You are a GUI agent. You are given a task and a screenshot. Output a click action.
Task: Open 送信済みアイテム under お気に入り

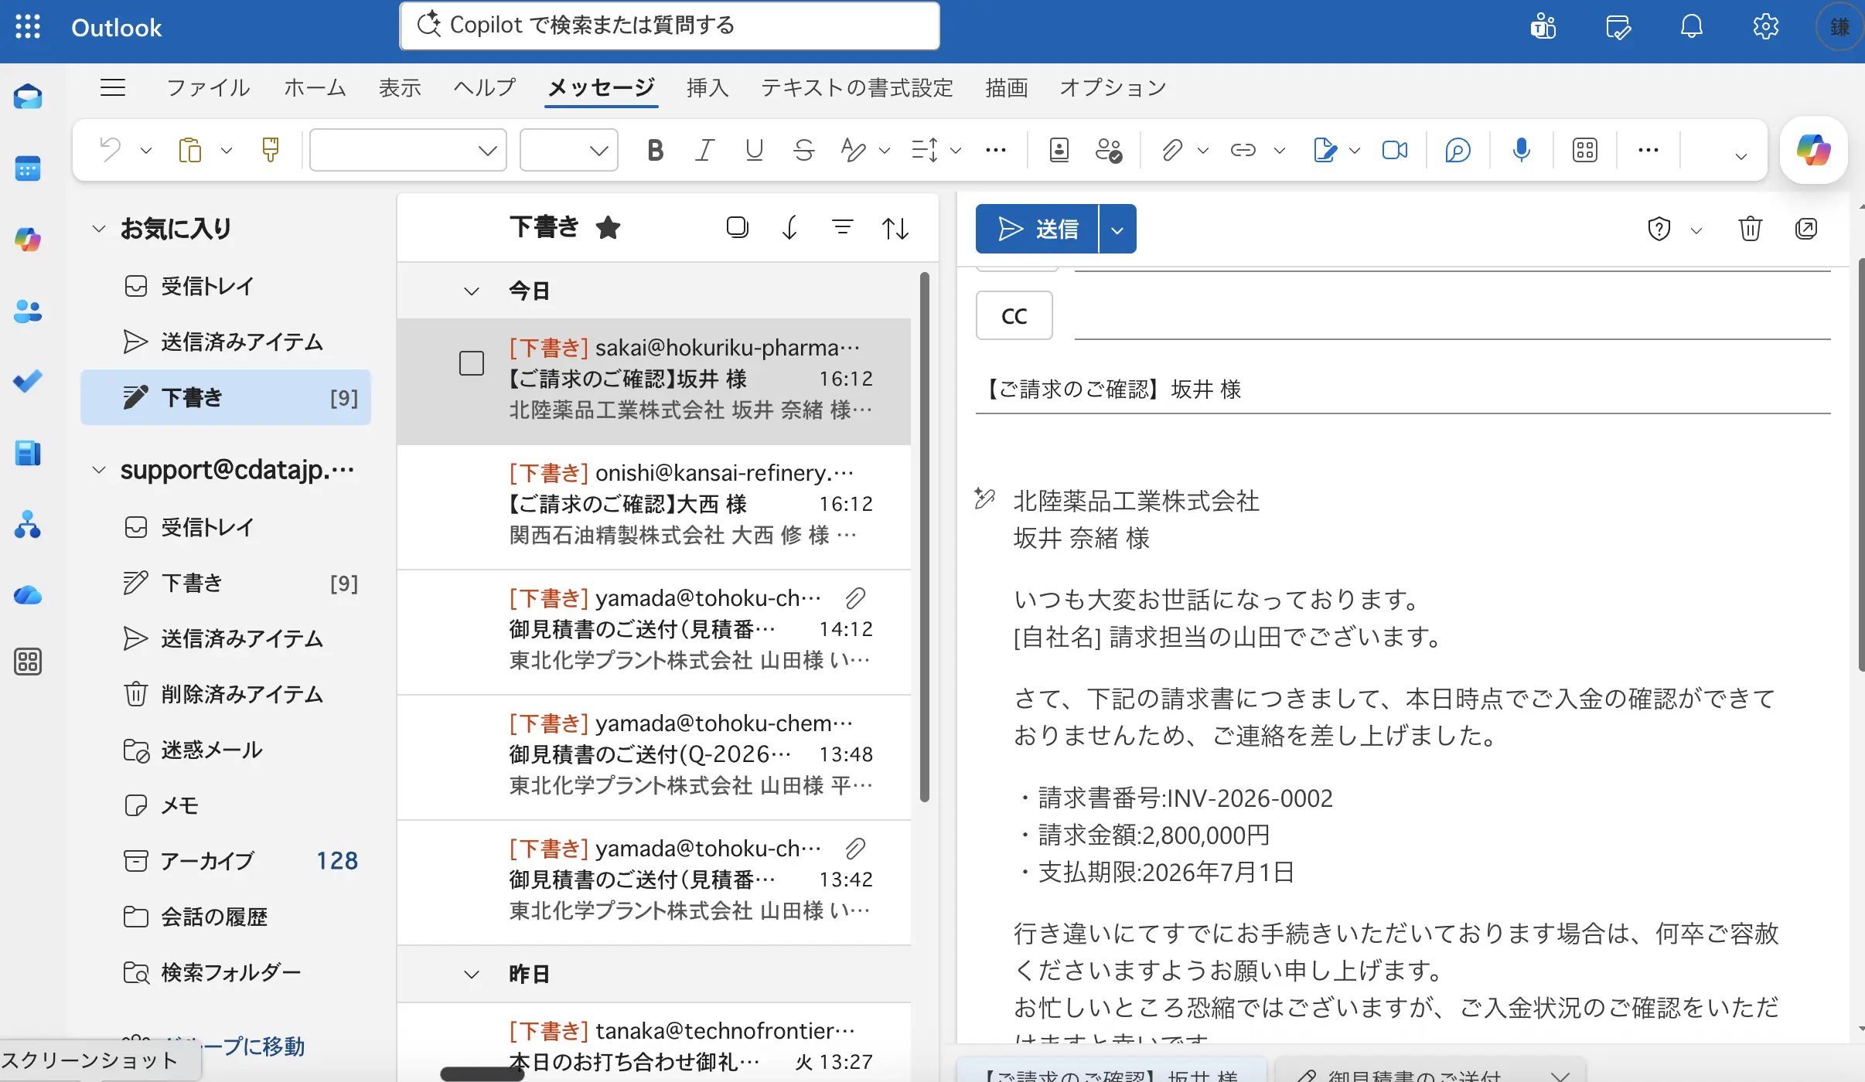(226, 342)
